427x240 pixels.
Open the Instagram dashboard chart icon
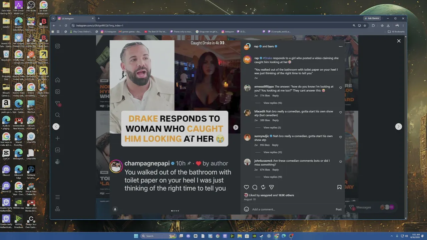click(x=57, y=150)
